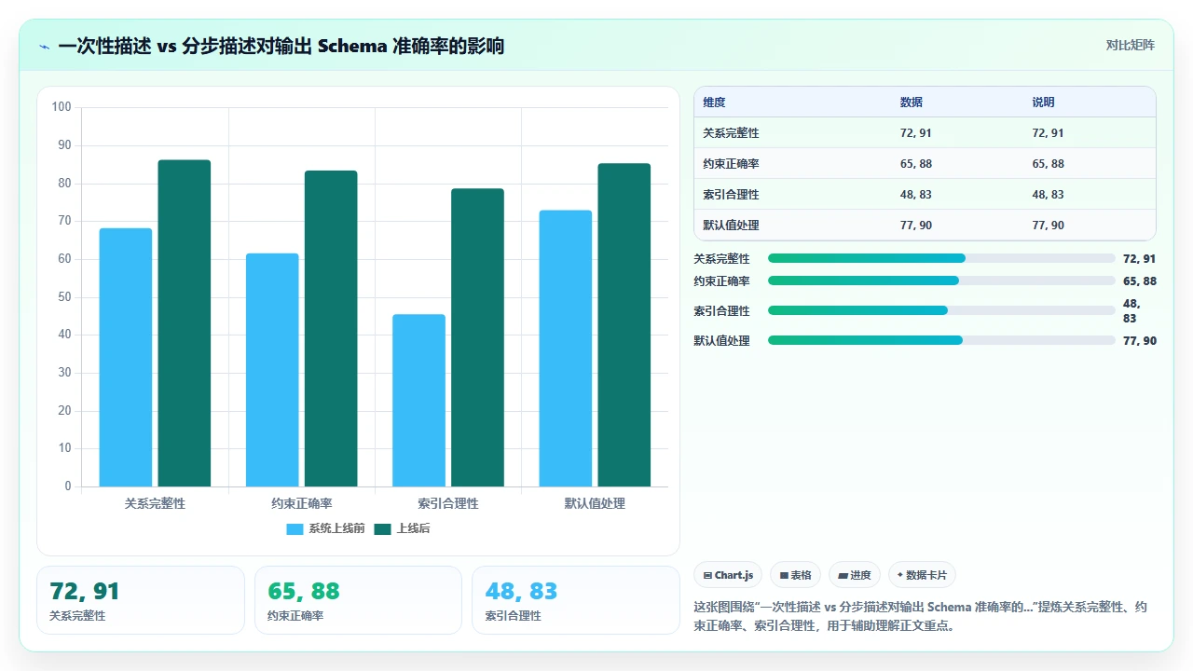
Task: Click the 进度 chip
Action: 855,575
